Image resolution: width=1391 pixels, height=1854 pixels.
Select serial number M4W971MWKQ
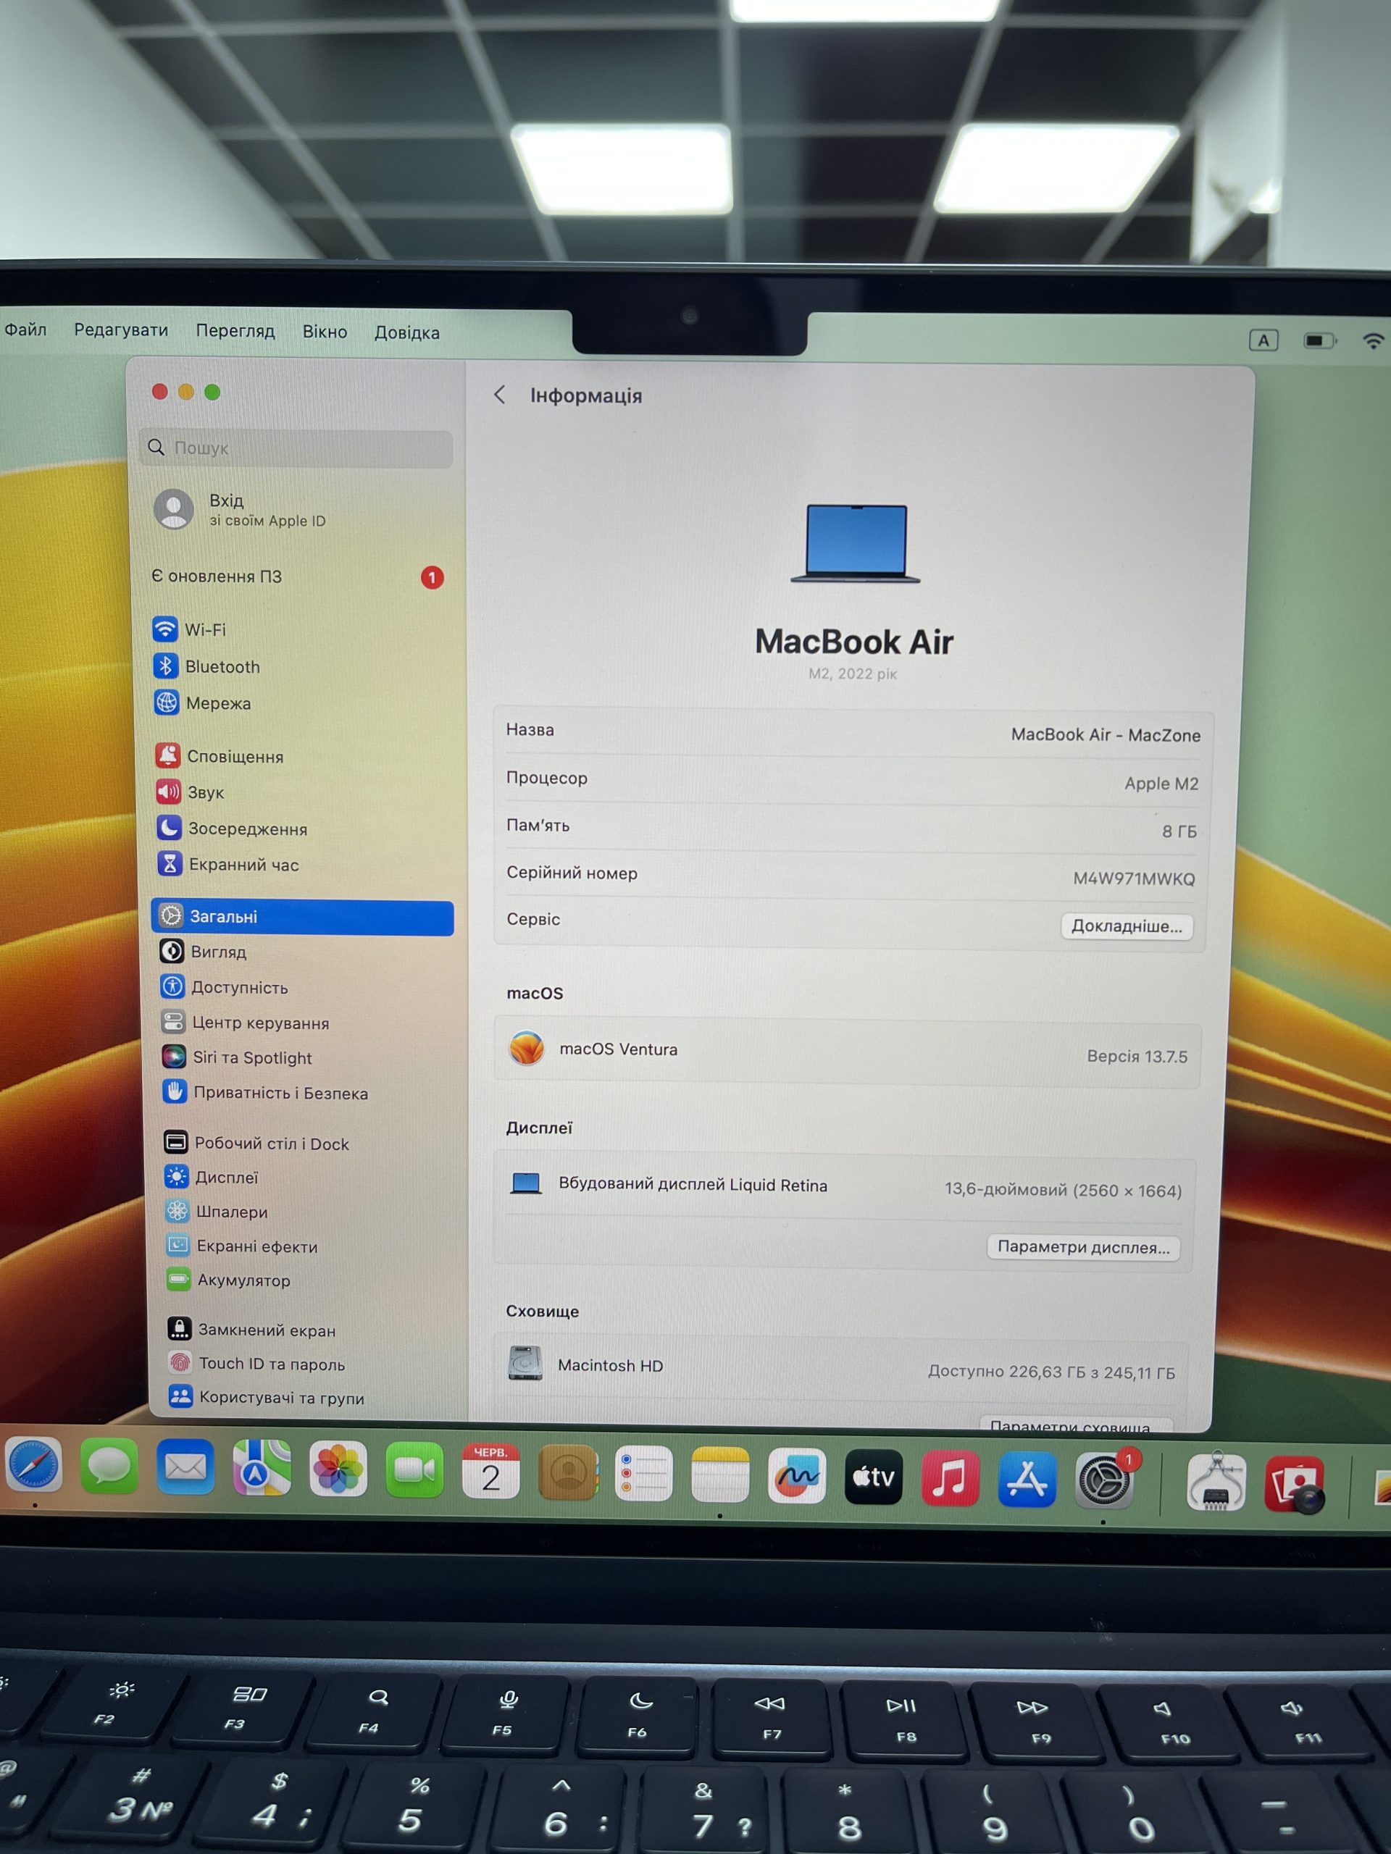click(x=1135, y=878)
